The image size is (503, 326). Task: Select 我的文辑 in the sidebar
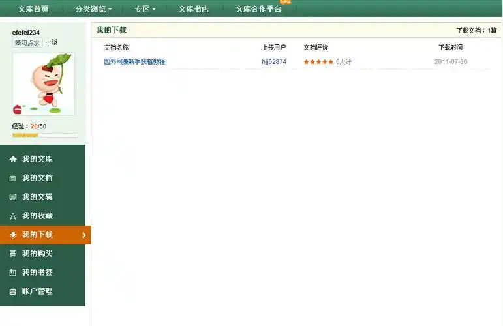coord(42,197)
